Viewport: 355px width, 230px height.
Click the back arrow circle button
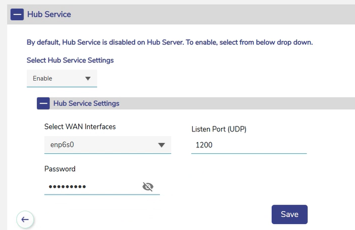(x=25, y=219)
